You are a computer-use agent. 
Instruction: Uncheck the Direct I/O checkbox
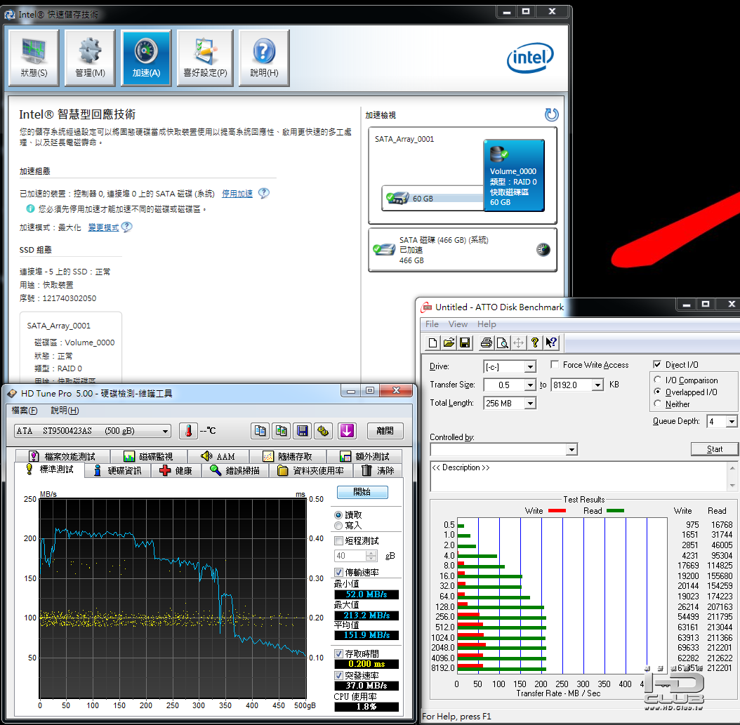click(x=657, y=365)
